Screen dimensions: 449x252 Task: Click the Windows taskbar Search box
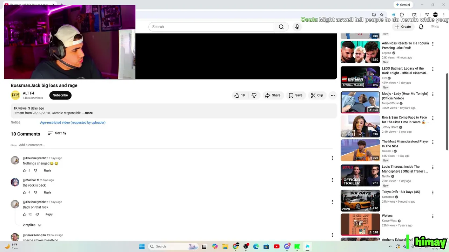[x=173, y=246]
